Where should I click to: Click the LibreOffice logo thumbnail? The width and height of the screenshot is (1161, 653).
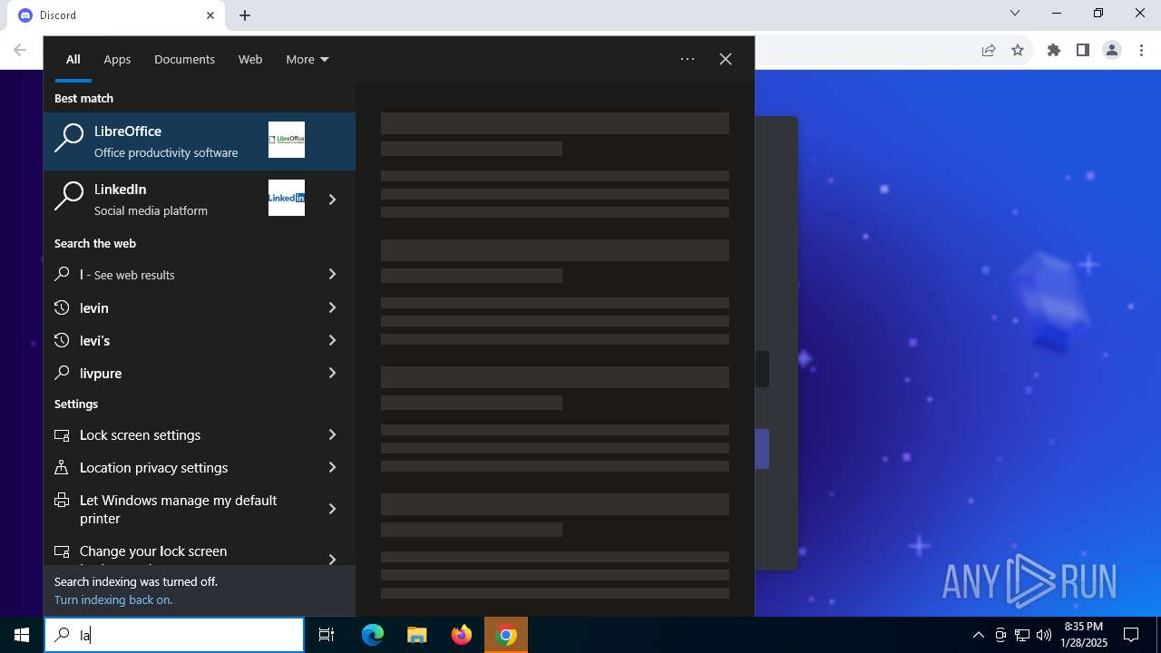click(287, 140)
